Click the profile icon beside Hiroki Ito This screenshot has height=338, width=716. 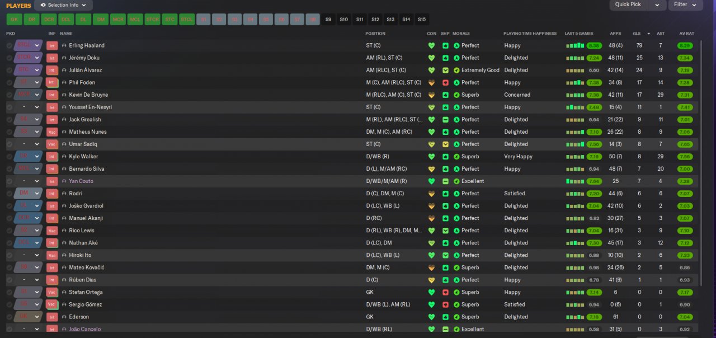(64, 255)
